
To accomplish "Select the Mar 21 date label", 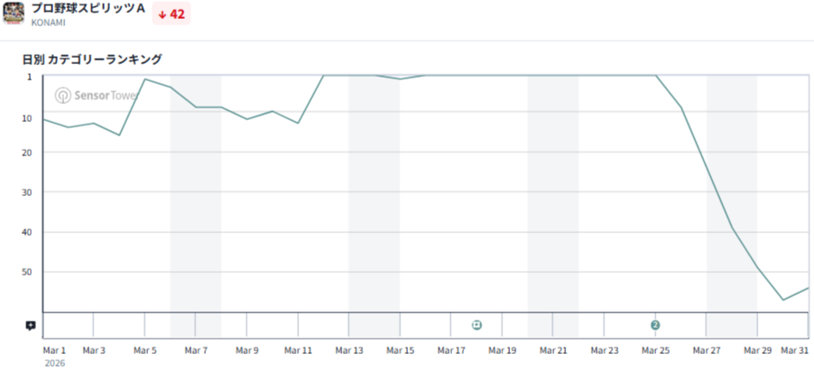I will 554,349.
